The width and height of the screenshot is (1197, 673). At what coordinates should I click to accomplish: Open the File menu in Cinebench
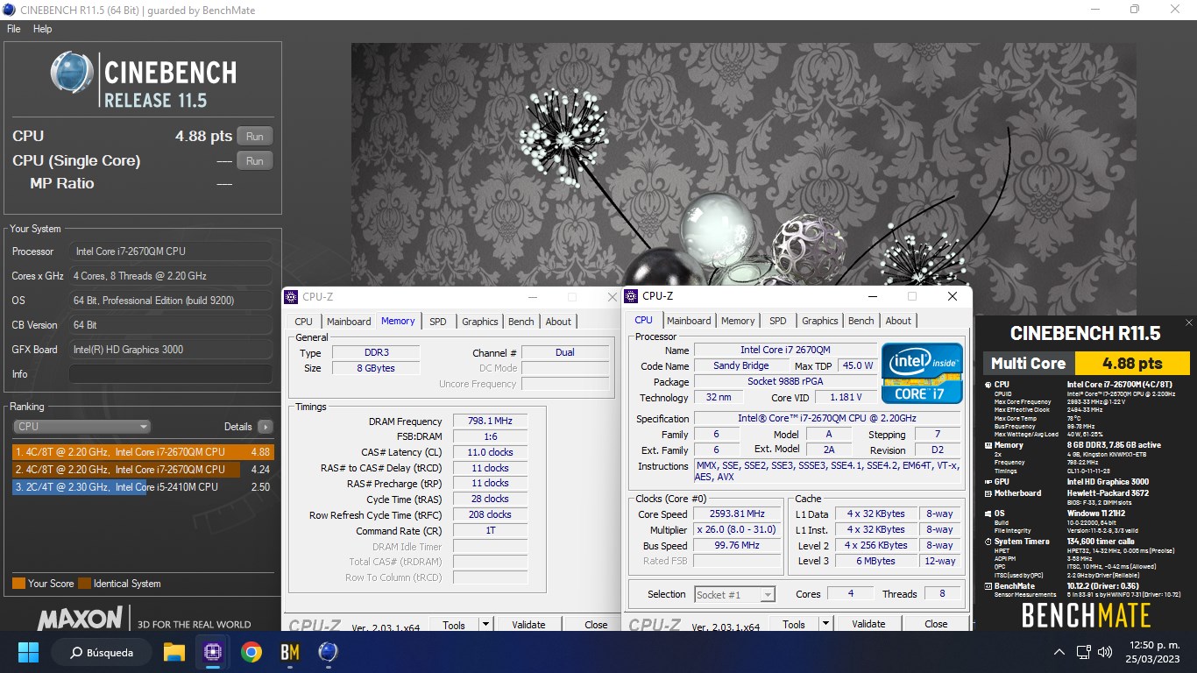pyautogui.click(x=13, y=29)
